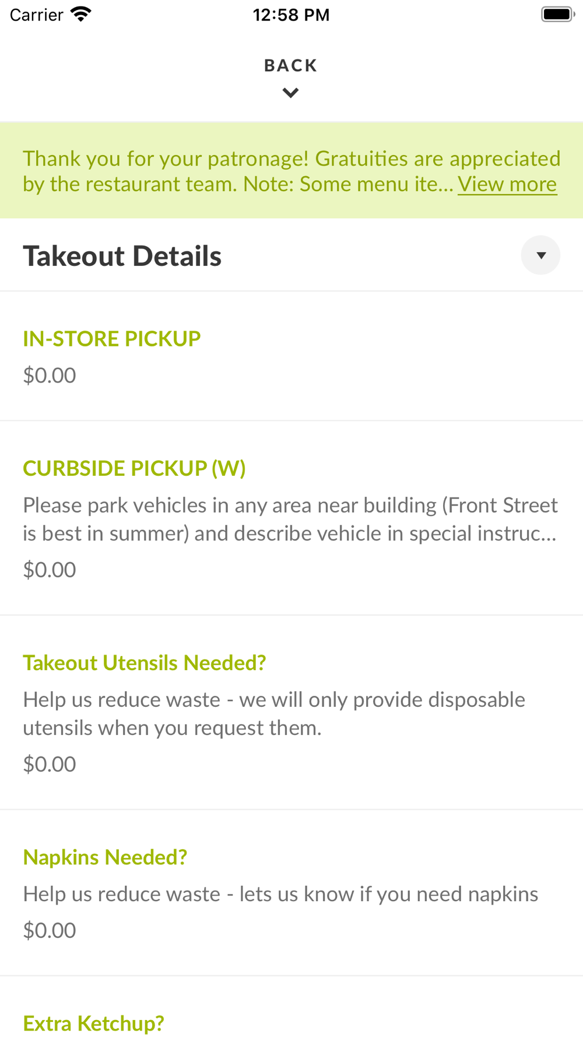Click the $0.00 price under Napkins Needed
The width and height of the screenshot is (583, 1037).
pyautogui.click(x=50, y=930)
